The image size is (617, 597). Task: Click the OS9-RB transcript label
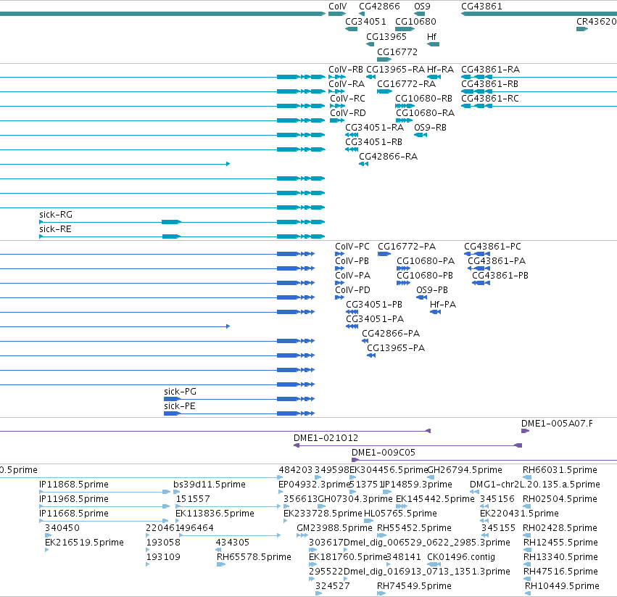(430, 128)
